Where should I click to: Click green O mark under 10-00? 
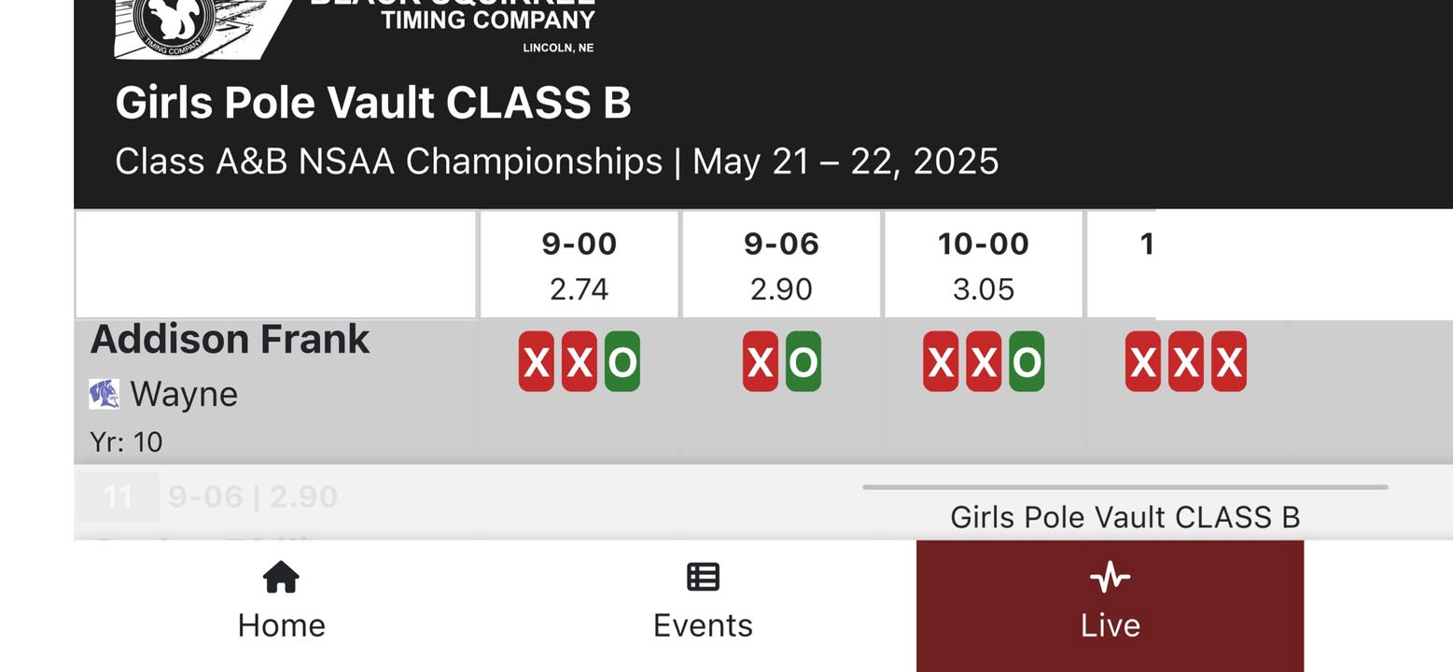coord(1027,361)
